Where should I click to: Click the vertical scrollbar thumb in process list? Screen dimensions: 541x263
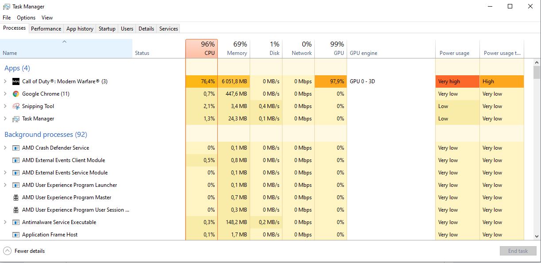coord(537,72)
